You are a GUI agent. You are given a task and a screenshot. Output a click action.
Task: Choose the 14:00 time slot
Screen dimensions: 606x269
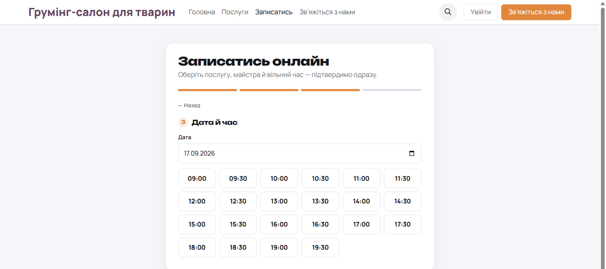point(362,201)
